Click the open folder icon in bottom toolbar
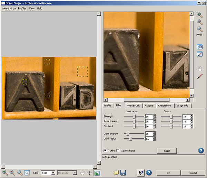This screenshot has width=207, height=178. [x=116, y=172]
